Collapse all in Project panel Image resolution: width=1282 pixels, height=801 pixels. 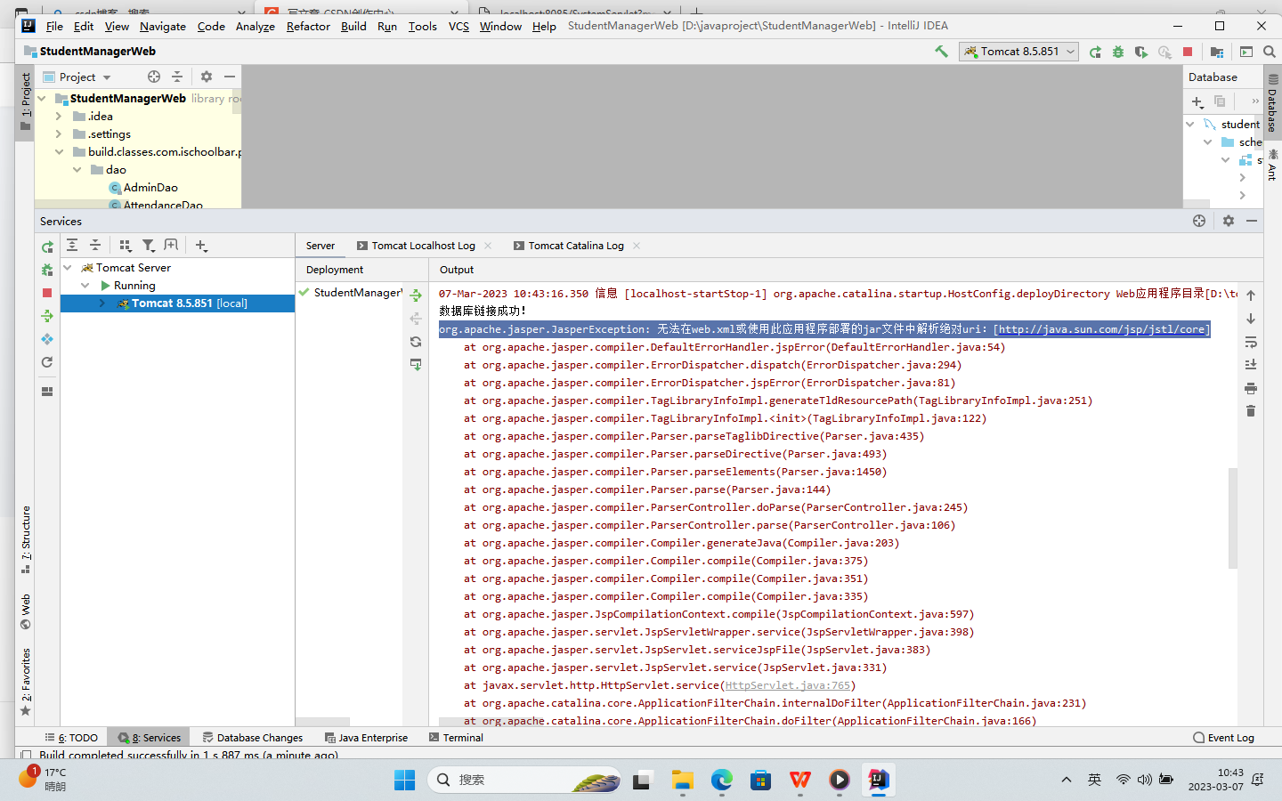click(x=177, y=77)
